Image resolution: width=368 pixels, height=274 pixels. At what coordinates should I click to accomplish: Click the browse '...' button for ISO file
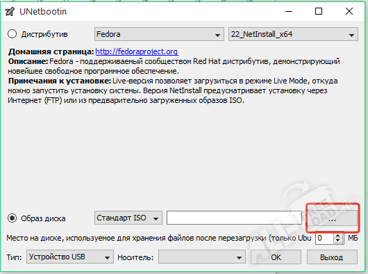(332, 218)
